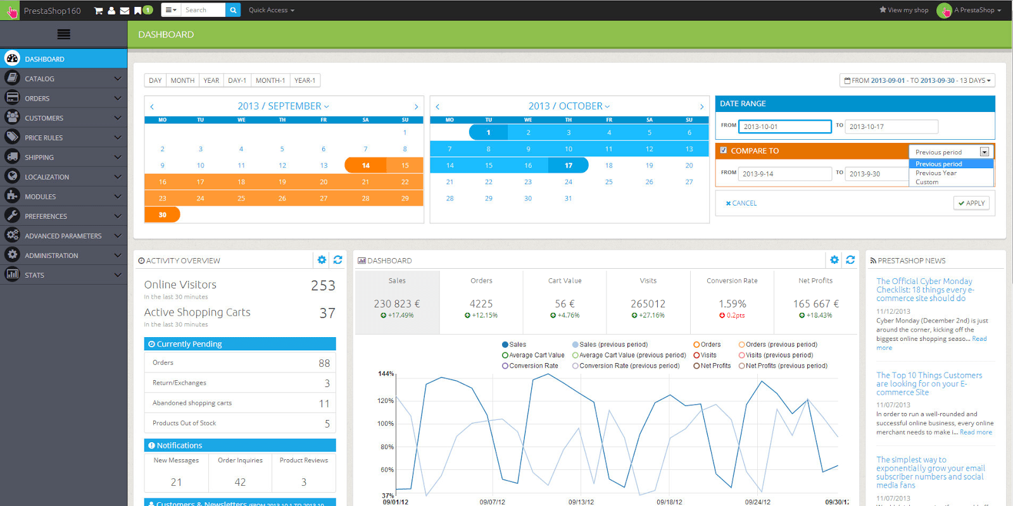The image size is (1013, 506).
Task: Select the MONTH period tab
Action: click(182, 80)
